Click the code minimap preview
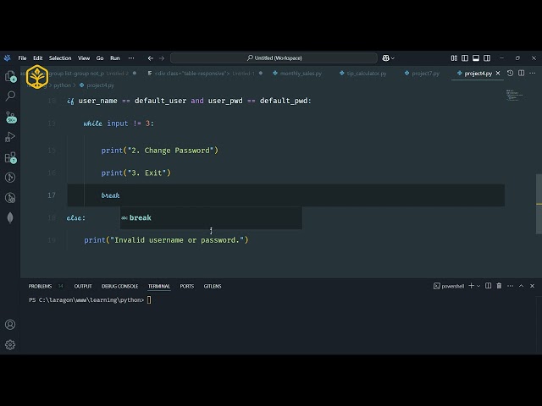 point(514,96)
